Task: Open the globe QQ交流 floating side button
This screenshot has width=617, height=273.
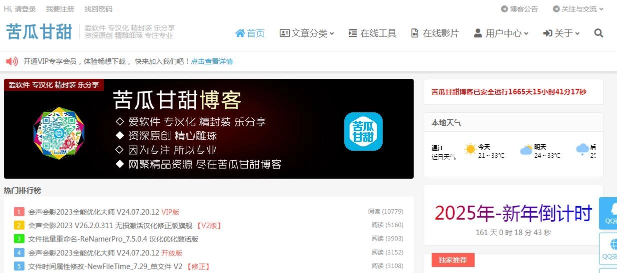Action: tap(610, 249)
